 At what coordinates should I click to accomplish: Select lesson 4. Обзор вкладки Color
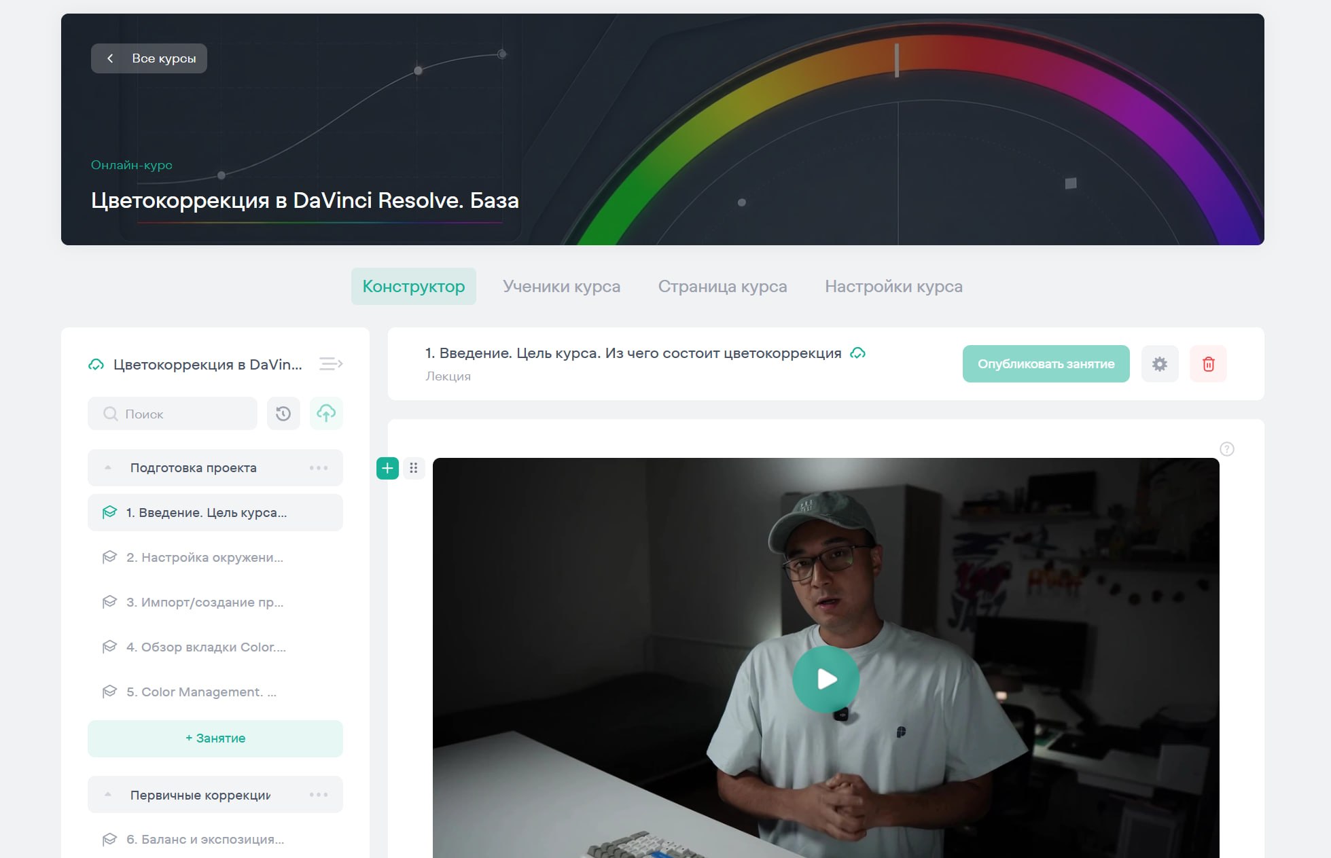pyautogui.click(x=215, y=647)
